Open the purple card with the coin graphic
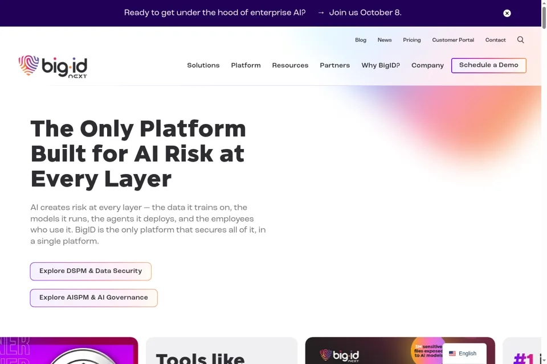This screenshot has height=364, width=547. pos(69,350)
